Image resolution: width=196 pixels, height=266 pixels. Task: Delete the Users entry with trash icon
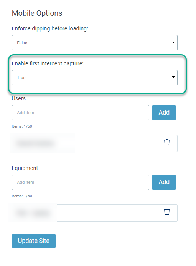pos(167,142)
